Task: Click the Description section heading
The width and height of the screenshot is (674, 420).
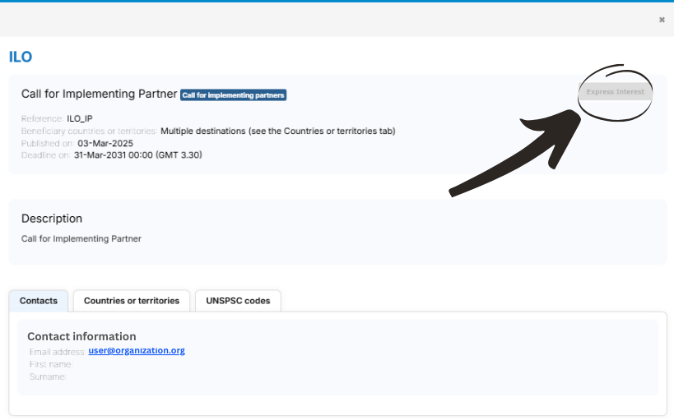Action: pyautogui.click(x=52, y=219)
